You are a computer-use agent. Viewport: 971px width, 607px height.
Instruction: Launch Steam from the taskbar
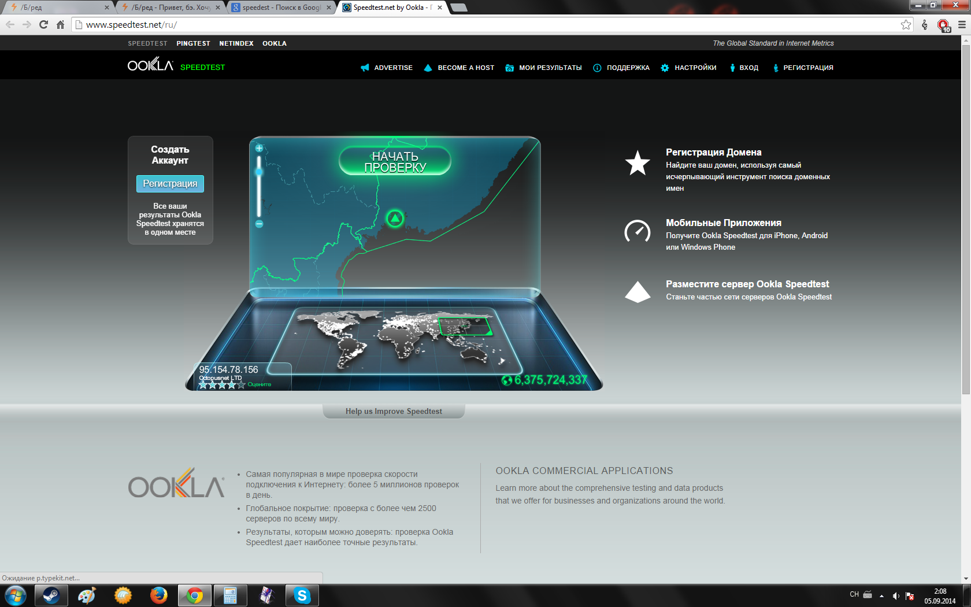point(51,595)
